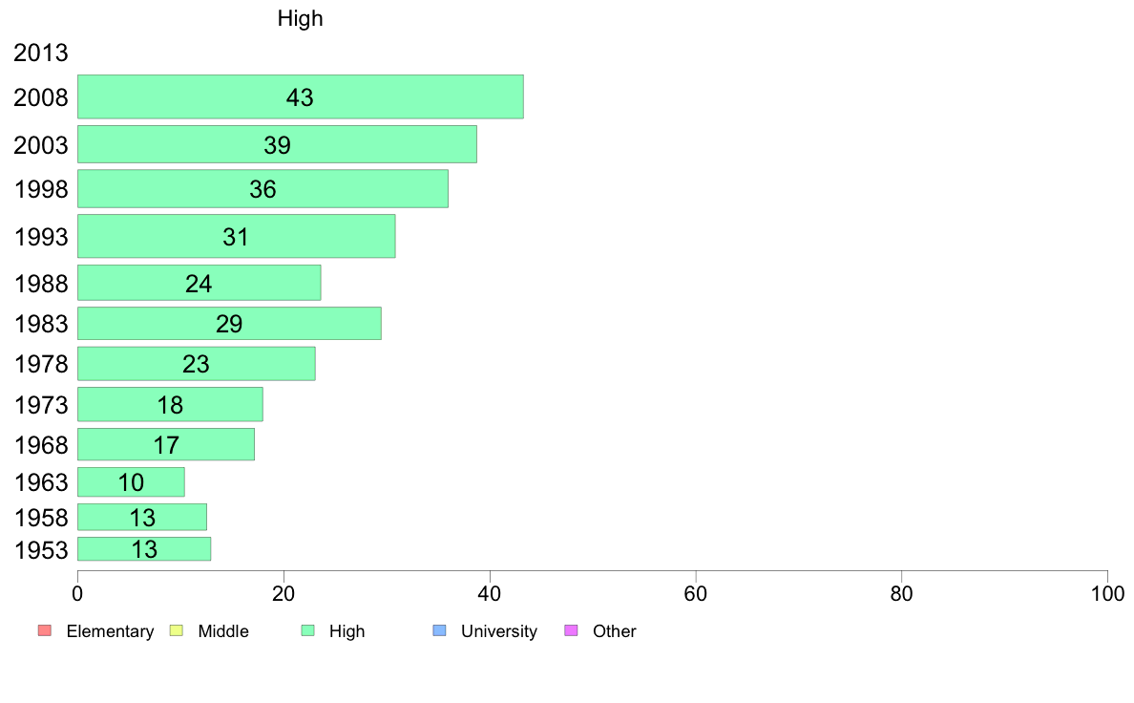Click the pink Other legend swatch
The height and width of the screenshot is (703, 1134).
click(571, 630)
